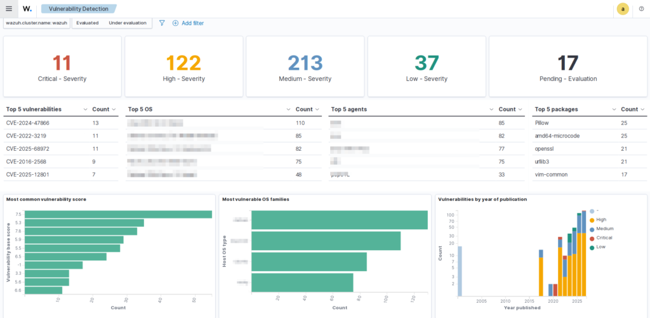
Task: Expand Top 5 packages column chevron
Action: pyautogui.click(x=613, y=110)
